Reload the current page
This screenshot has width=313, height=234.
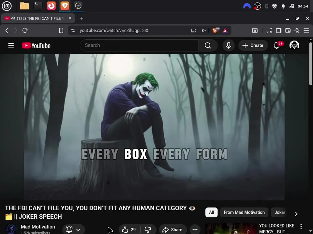25,31
